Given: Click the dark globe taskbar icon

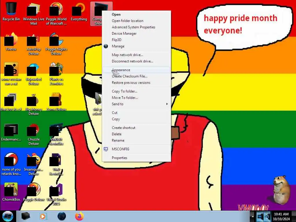Looking at the screenshot, I should 62,216.
